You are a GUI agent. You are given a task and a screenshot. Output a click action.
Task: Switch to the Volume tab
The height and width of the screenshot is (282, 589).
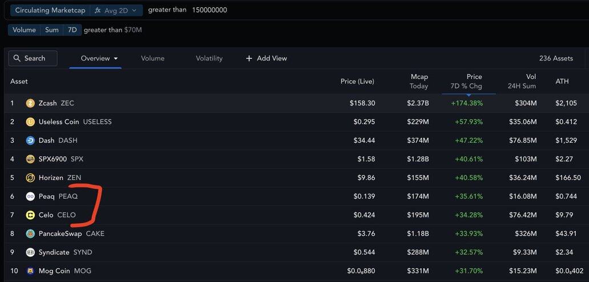click(x=152, y=58)
